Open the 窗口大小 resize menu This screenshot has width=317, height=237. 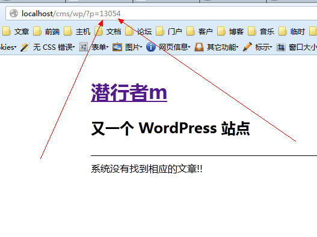(x=297, y=47)
